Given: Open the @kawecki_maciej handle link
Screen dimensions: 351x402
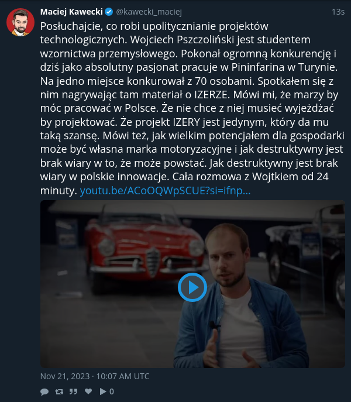Looking at the screenshot, I should [149, 12].
